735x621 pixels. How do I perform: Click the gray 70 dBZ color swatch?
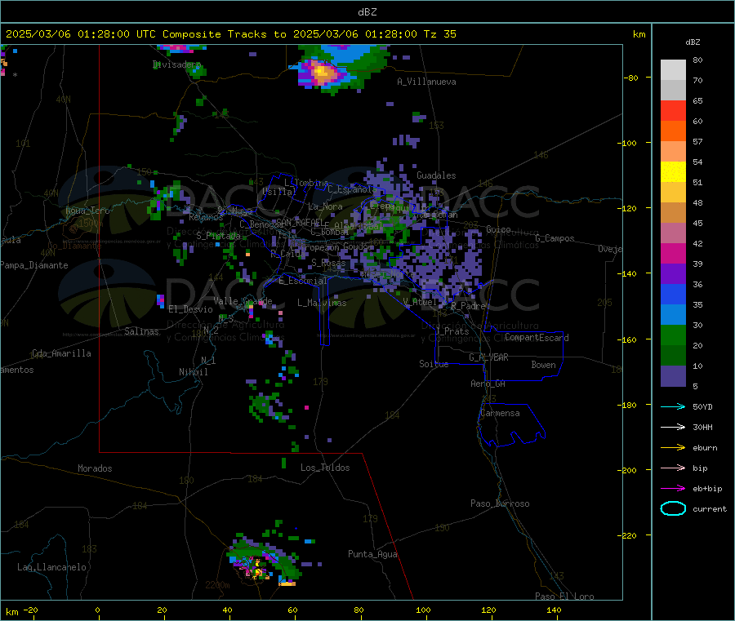[x=673, y=91]
